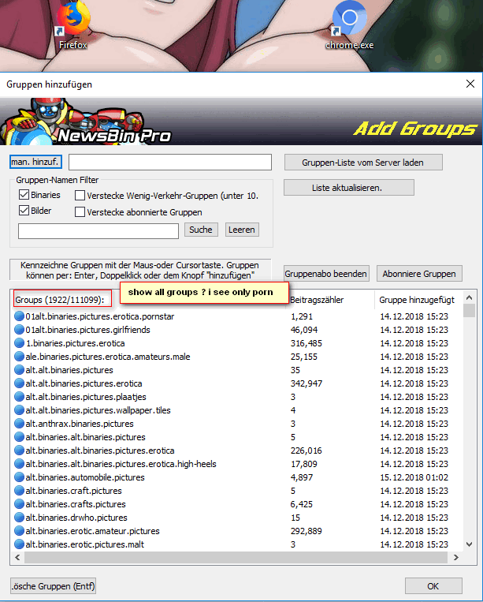The image size is (483, 602).
Task: Open the chrome.exe desktop shortcut
Action: (x=349, y=26)
